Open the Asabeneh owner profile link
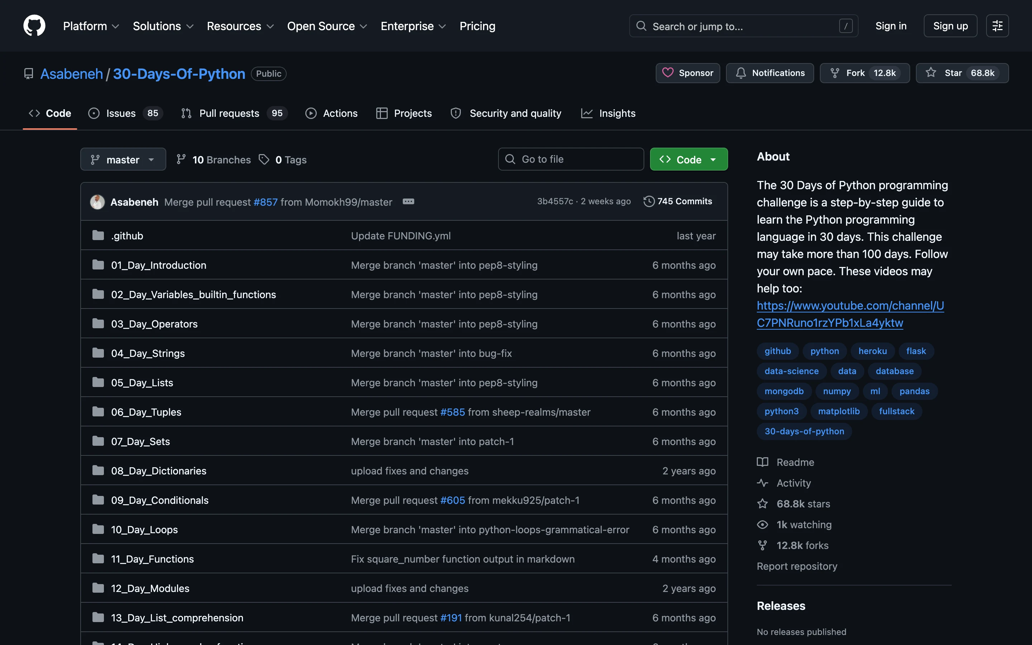This screenshot has height=645, width=1032. (x=72, y=74)
